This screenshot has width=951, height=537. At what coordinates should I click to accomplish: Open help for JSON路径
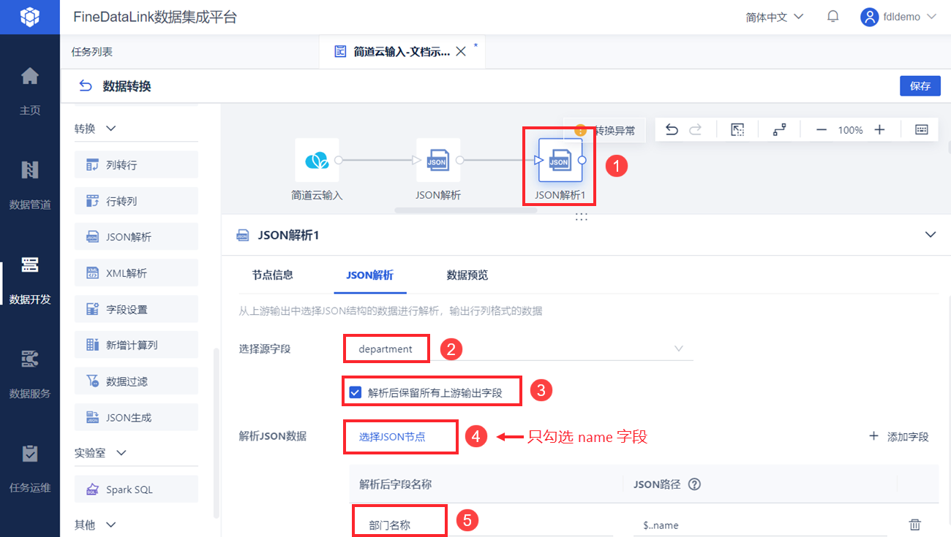(x=695, y=484)
